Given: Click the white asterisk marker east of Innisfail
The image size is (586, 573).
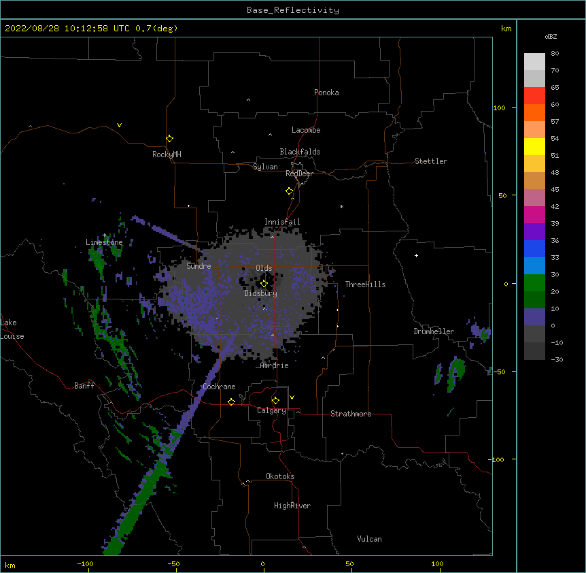Looking at the screenshot, I should pos(341,206).
